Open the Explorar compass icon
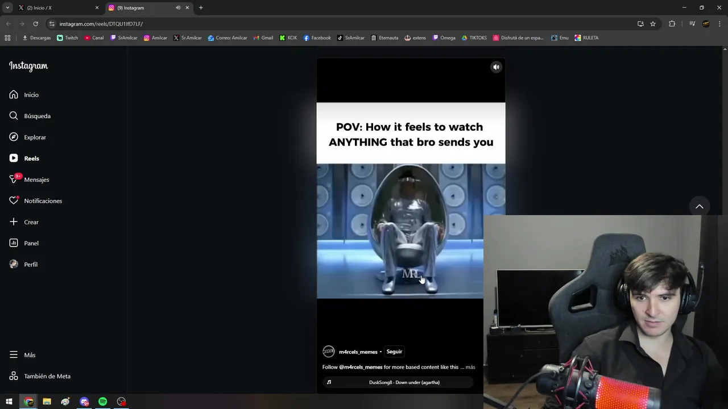The width and height of the screenshot is (728, 409). 14,137
